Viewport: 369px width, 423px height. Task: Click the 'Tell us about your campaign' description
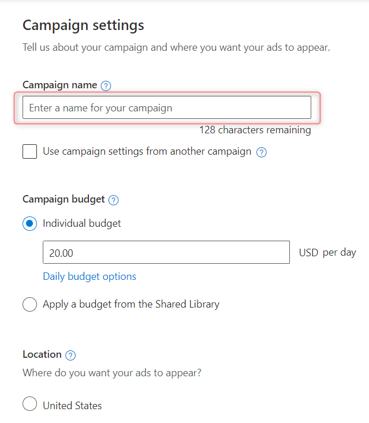(176, 47)
